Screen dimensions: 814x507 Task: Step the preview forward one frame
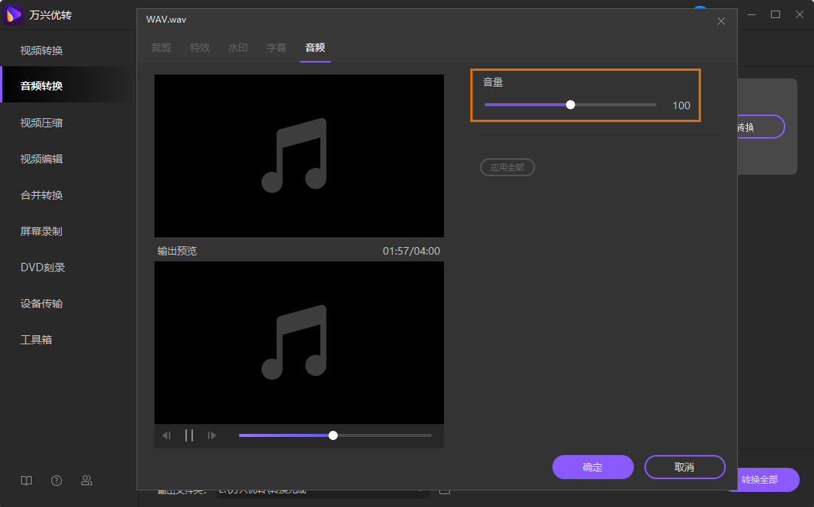[x=212, y=435]
